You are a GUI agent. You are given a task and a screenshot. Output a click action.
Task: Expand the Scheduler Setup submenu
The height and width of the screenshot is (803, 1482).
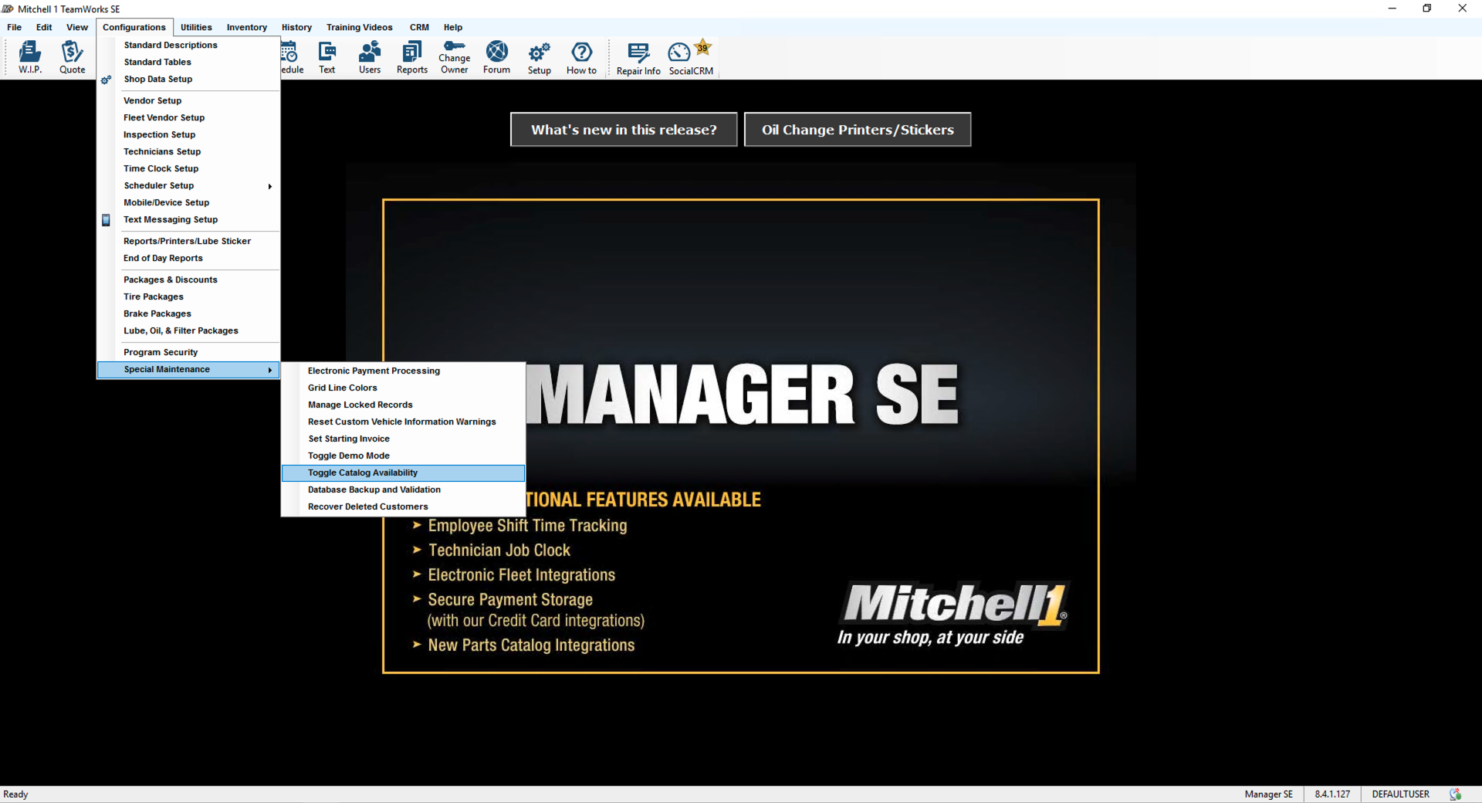tap(158, 185)
